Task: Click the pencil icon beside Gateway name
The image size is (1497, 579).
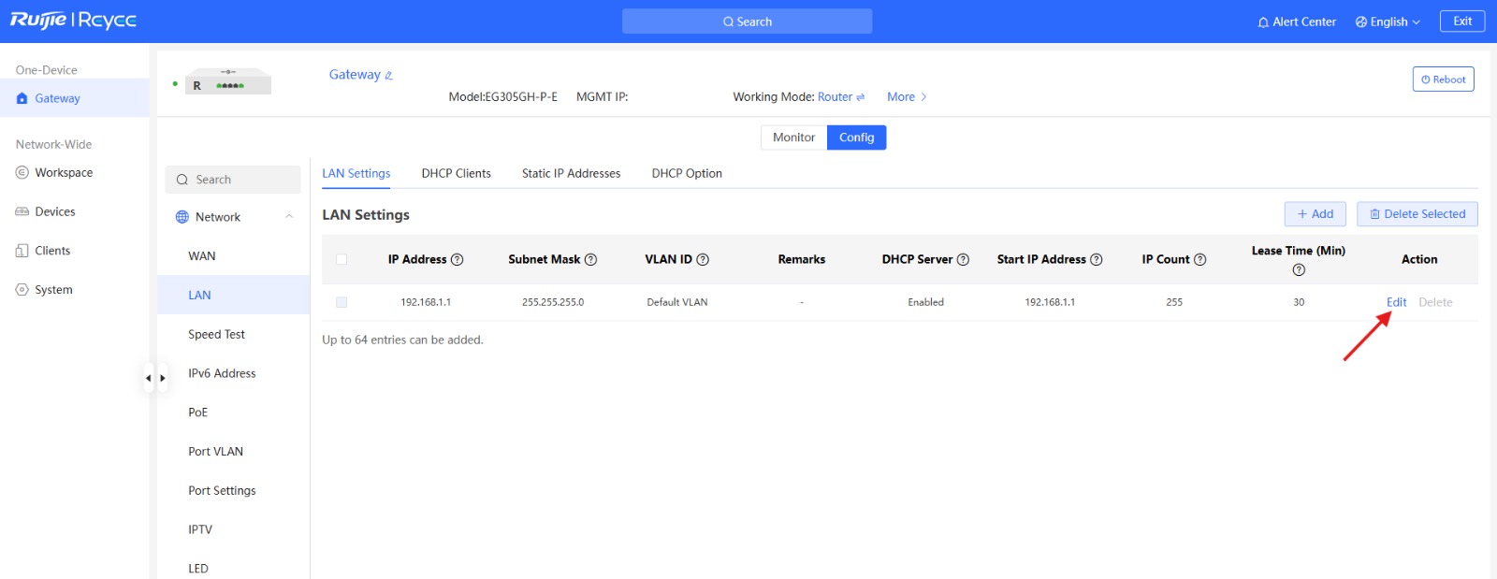Action: click(389, 76)
